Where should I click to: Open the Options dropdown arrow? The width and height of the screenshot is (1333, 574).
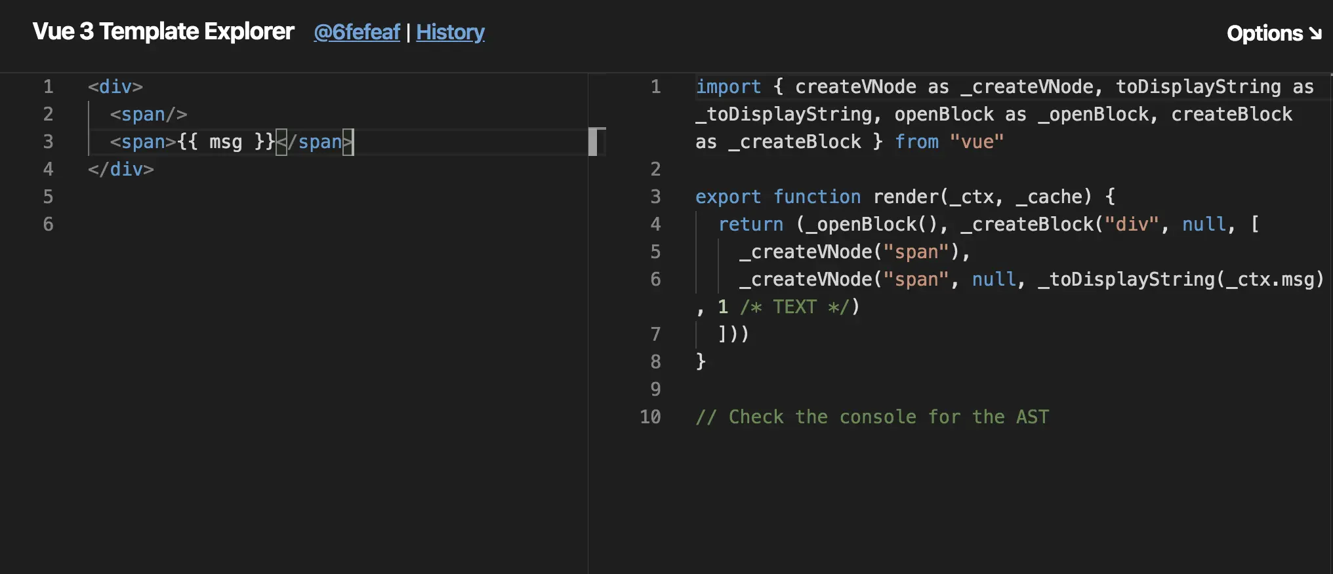(x=1315, y=33)
